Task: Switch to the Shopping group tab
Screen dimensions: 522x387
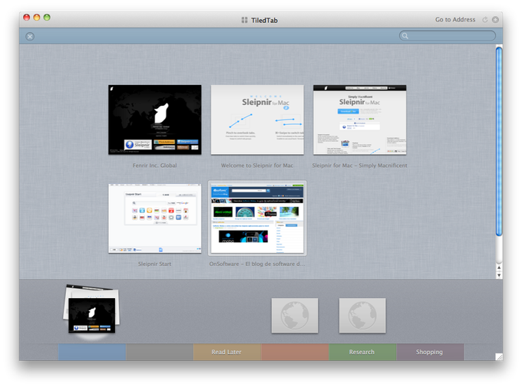Action: coord(430,352)
